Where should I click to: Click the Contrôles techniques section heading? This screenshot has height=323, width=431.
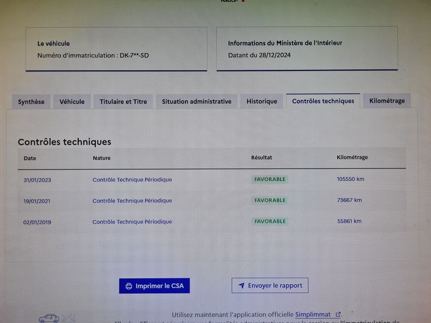pos(65,142)
